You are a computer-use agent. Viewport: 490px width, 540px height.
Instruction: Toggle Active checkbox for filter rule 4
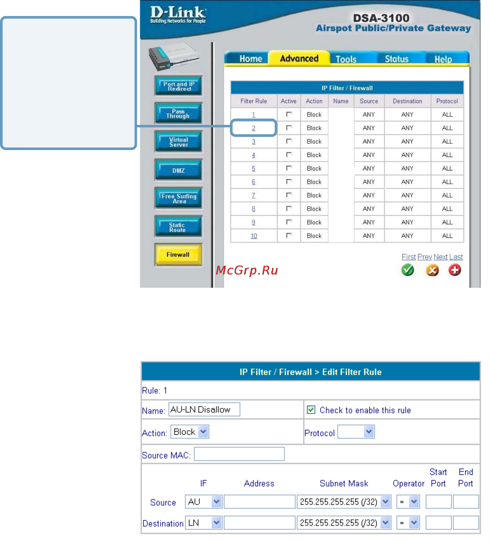tap(289, 155)
